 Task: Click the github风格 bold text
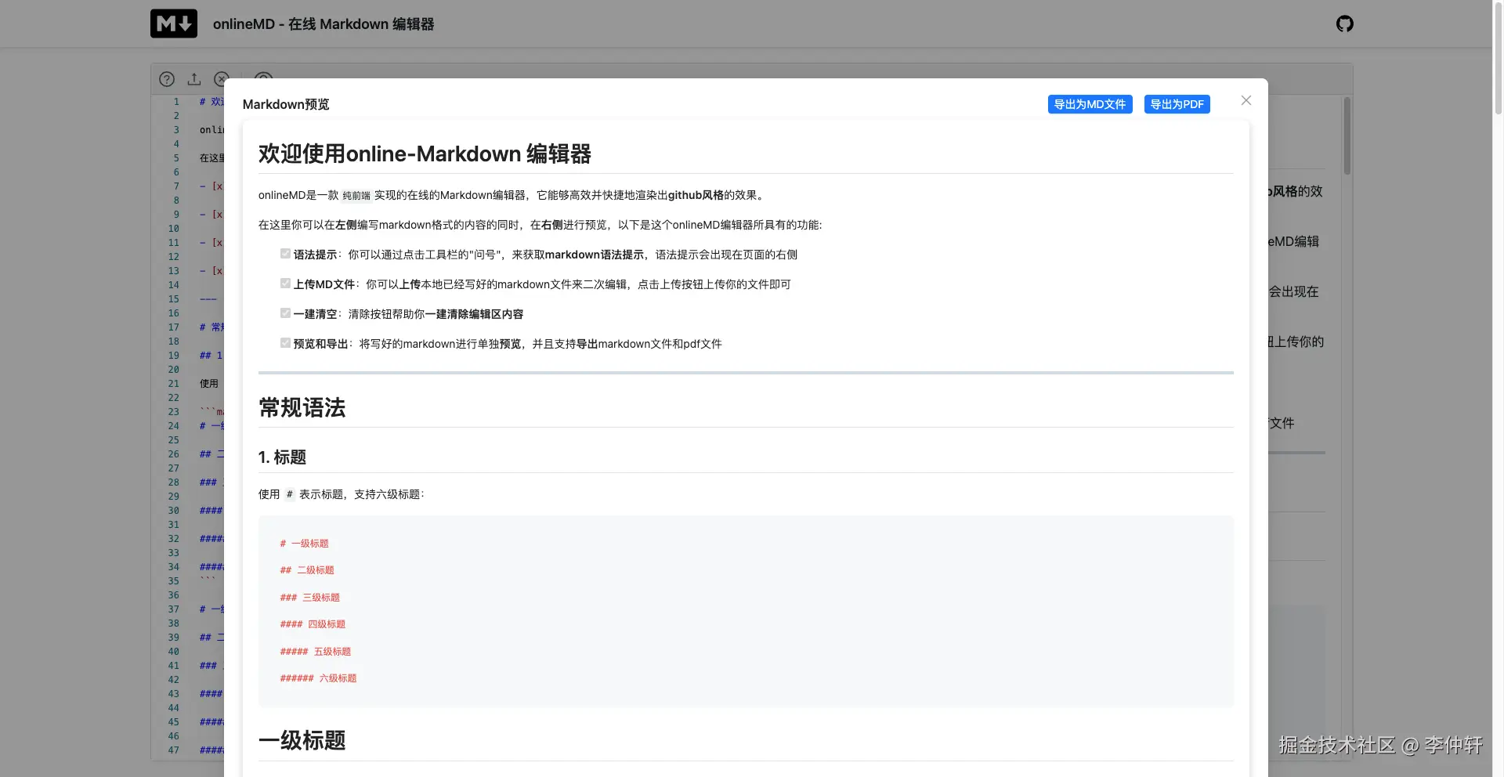pyautogui.click(x=696, y=195)
